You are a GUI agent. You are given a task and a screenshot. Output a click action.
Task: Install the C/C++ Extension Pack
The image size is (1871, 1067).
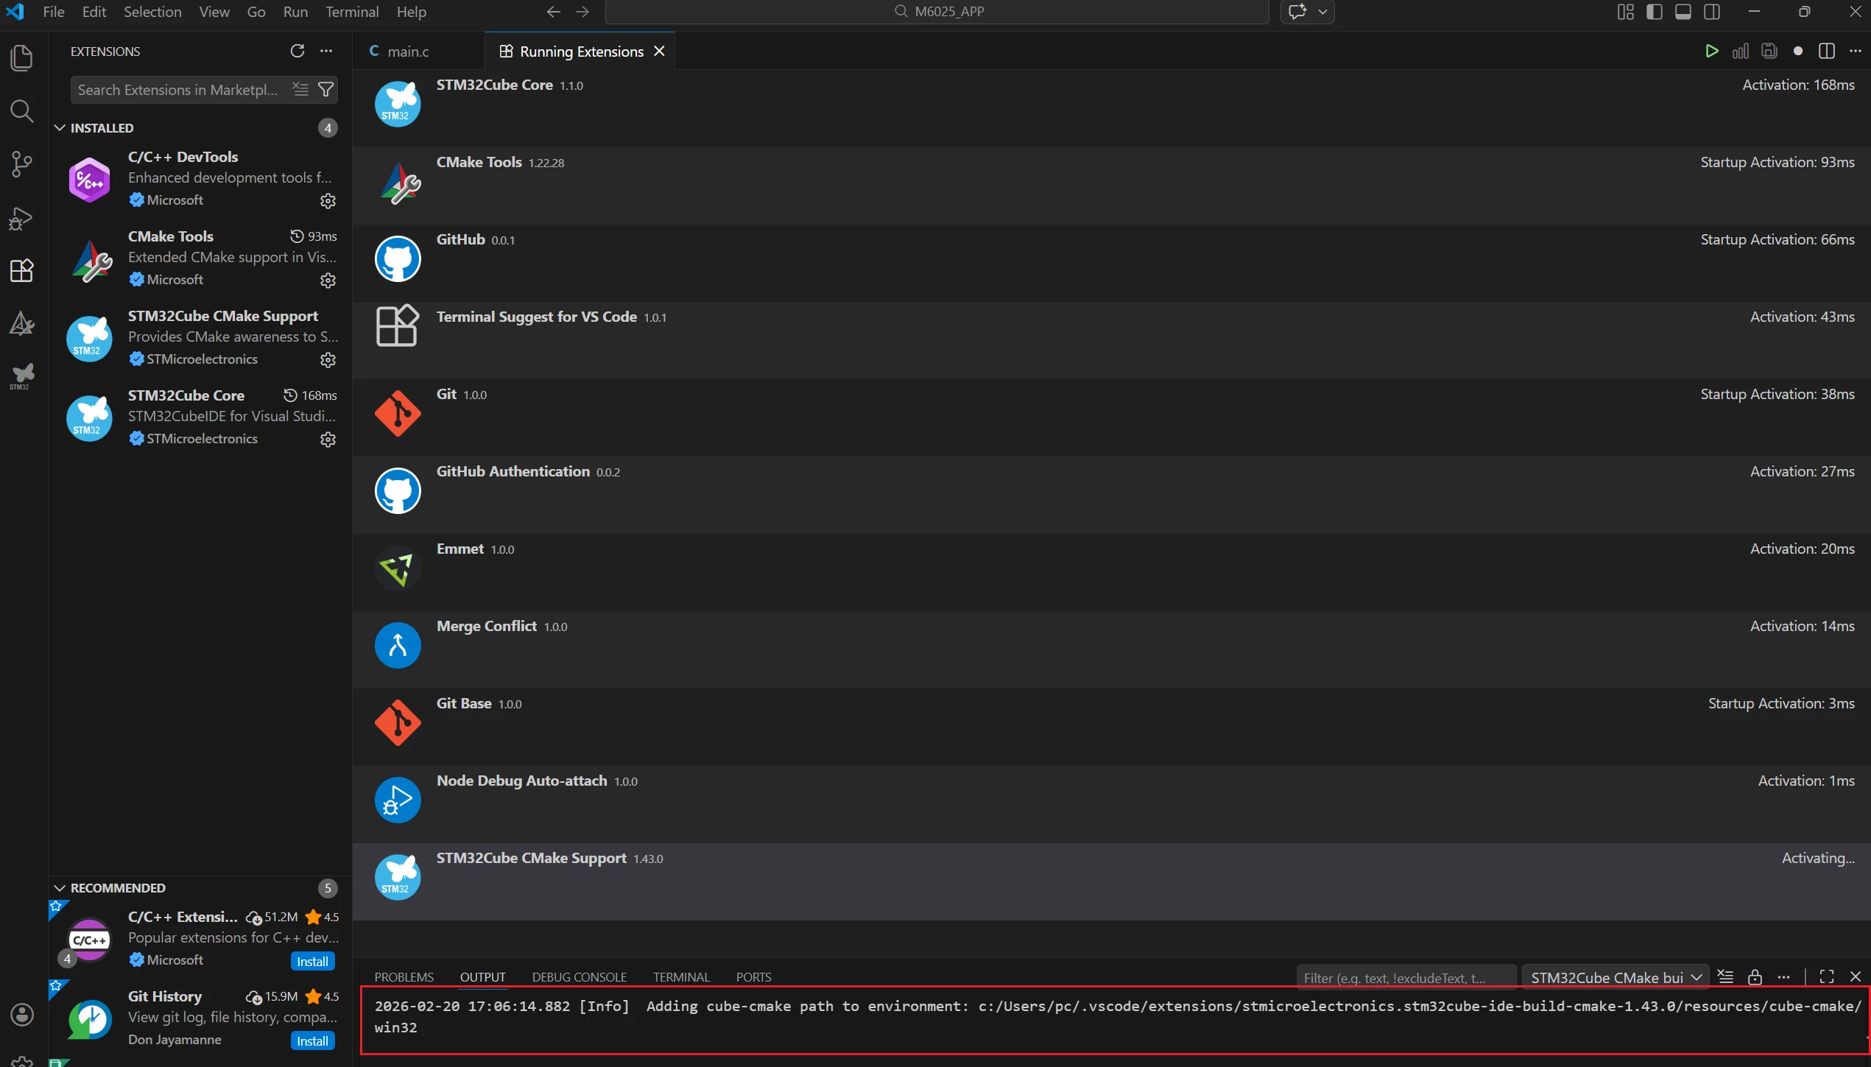(x=312, y=961)
